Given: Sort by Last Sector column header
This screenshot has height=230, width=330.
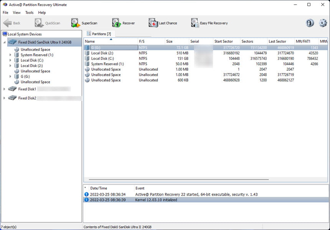Looking at the screenshot, I should pos(281,41).
